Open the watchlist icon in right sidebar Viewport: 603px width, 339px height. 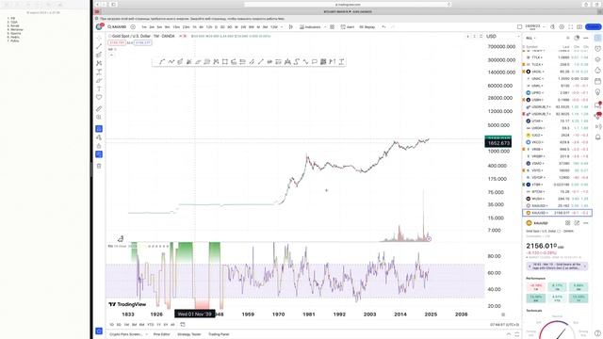click(597, 38)
